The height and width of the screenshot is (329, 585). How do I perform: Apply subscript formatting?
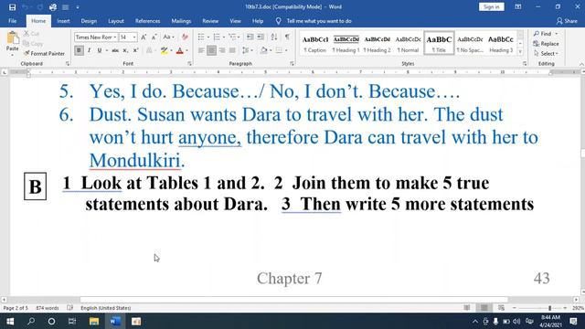click(x=126, y=50)
